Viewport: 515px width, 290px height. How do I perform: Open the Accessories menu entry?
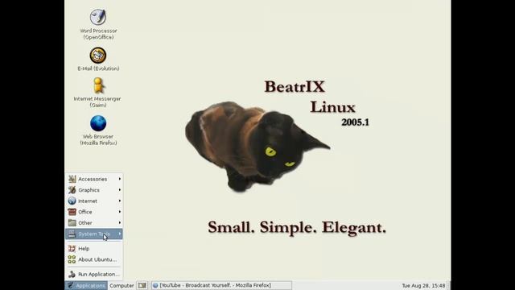pyautogui.click(x=94, y=179)
